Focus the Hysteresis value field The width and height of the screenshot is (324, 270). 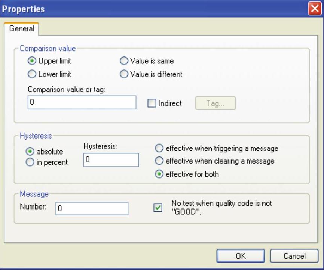click(111, 159)
